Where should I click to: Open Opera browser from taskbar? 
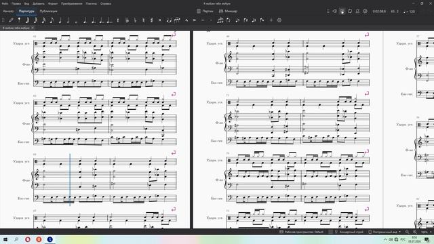point(28,239)
